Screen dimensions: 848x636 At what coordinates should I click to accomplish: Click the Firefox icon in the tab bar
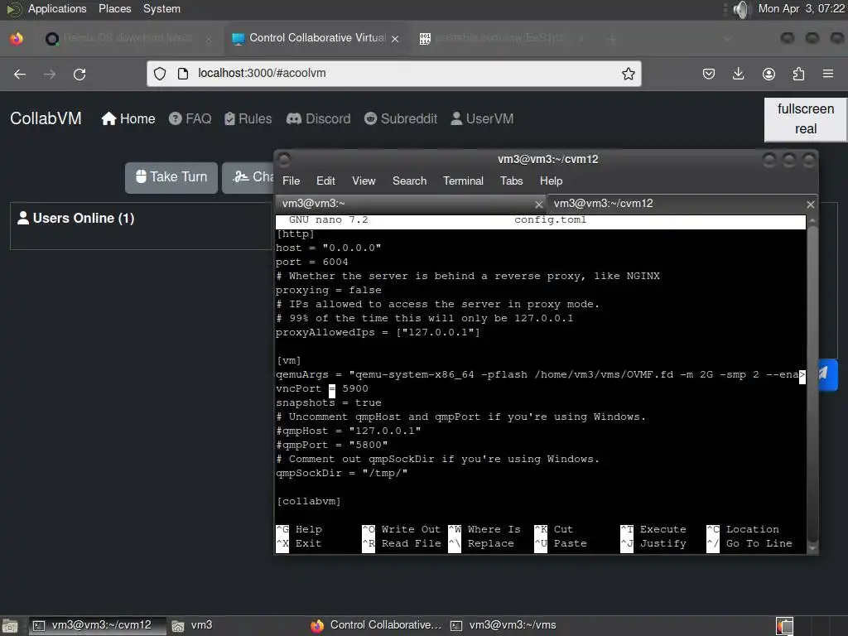point(17,38)
